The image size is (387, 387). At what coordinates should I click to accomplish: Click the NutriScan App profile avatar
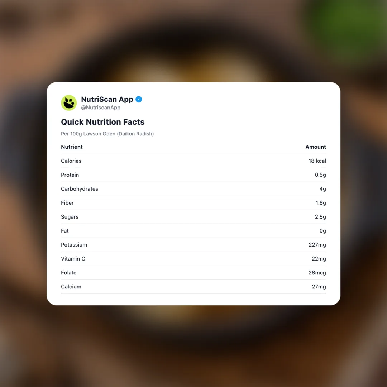pyautogui.click(x=69, y=103)
